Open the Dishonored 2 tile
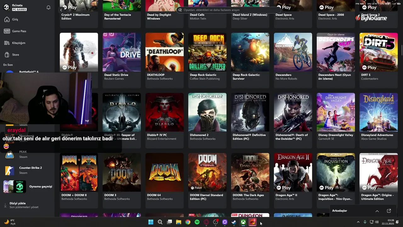Image resolution: width=403 pixels, height=227 pixels. 207,120
